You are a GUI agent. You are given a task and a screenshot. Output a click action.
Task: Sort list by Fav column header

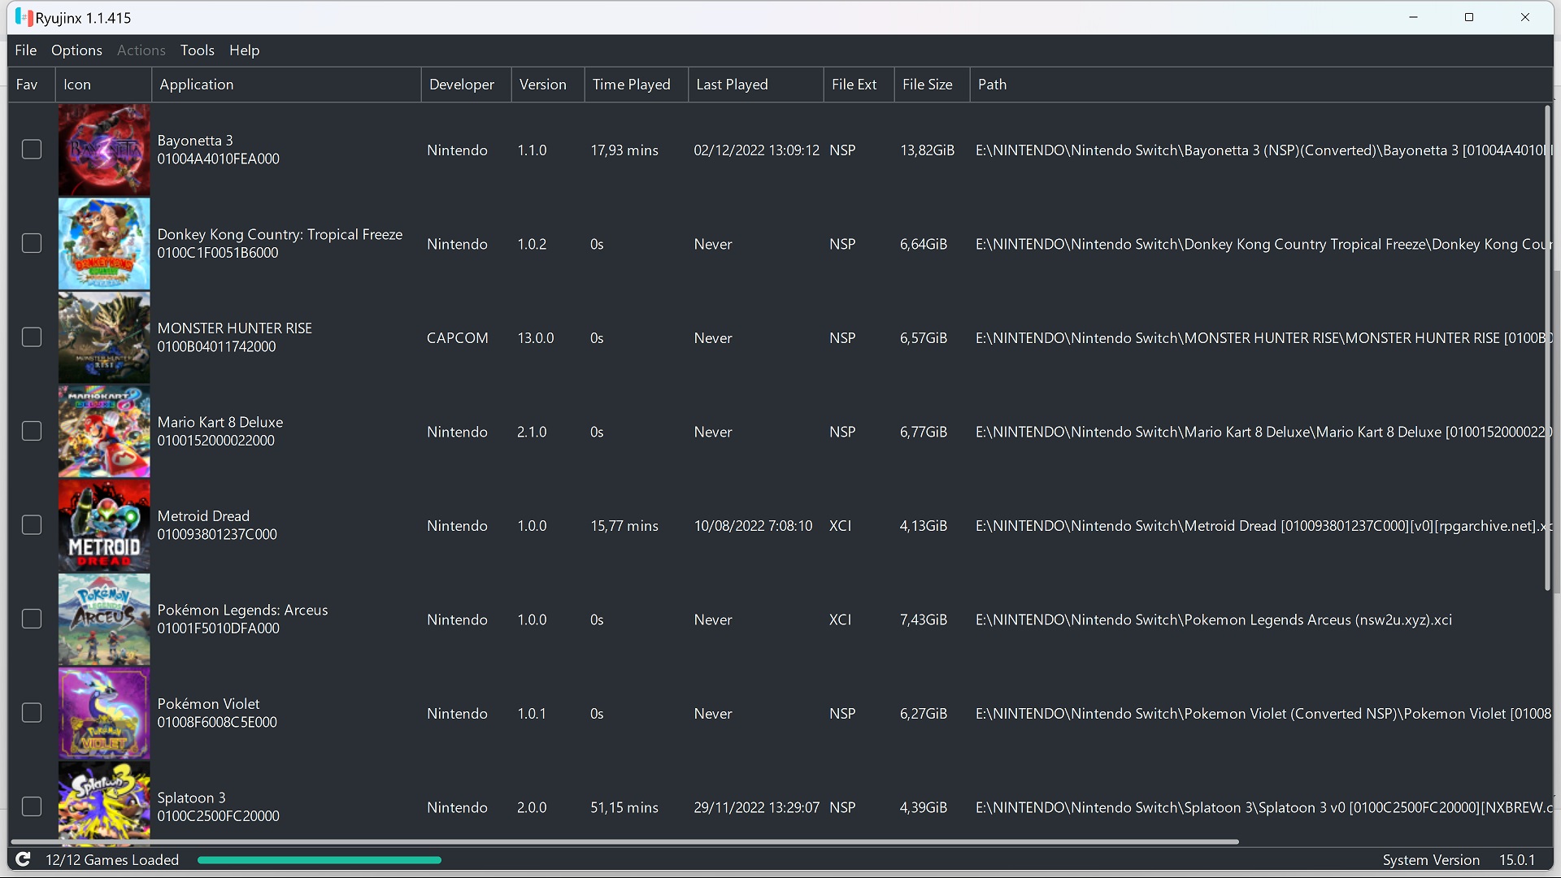[x=31, y=85]
